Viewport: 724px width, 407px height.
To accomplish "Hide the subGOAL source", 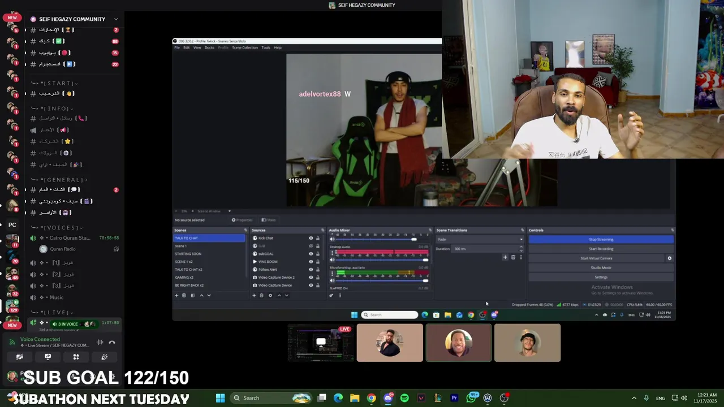I will click(311, 254).
